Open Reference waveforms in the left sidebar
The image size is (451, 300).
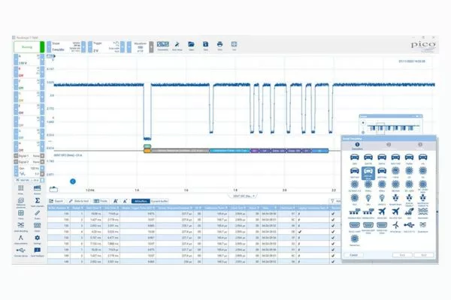pos(21,202)
